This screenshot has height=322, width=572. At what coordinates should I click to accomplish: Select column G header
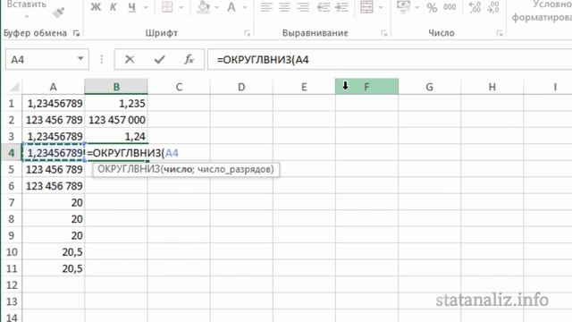pyautogui.click(x=429, y=87)
